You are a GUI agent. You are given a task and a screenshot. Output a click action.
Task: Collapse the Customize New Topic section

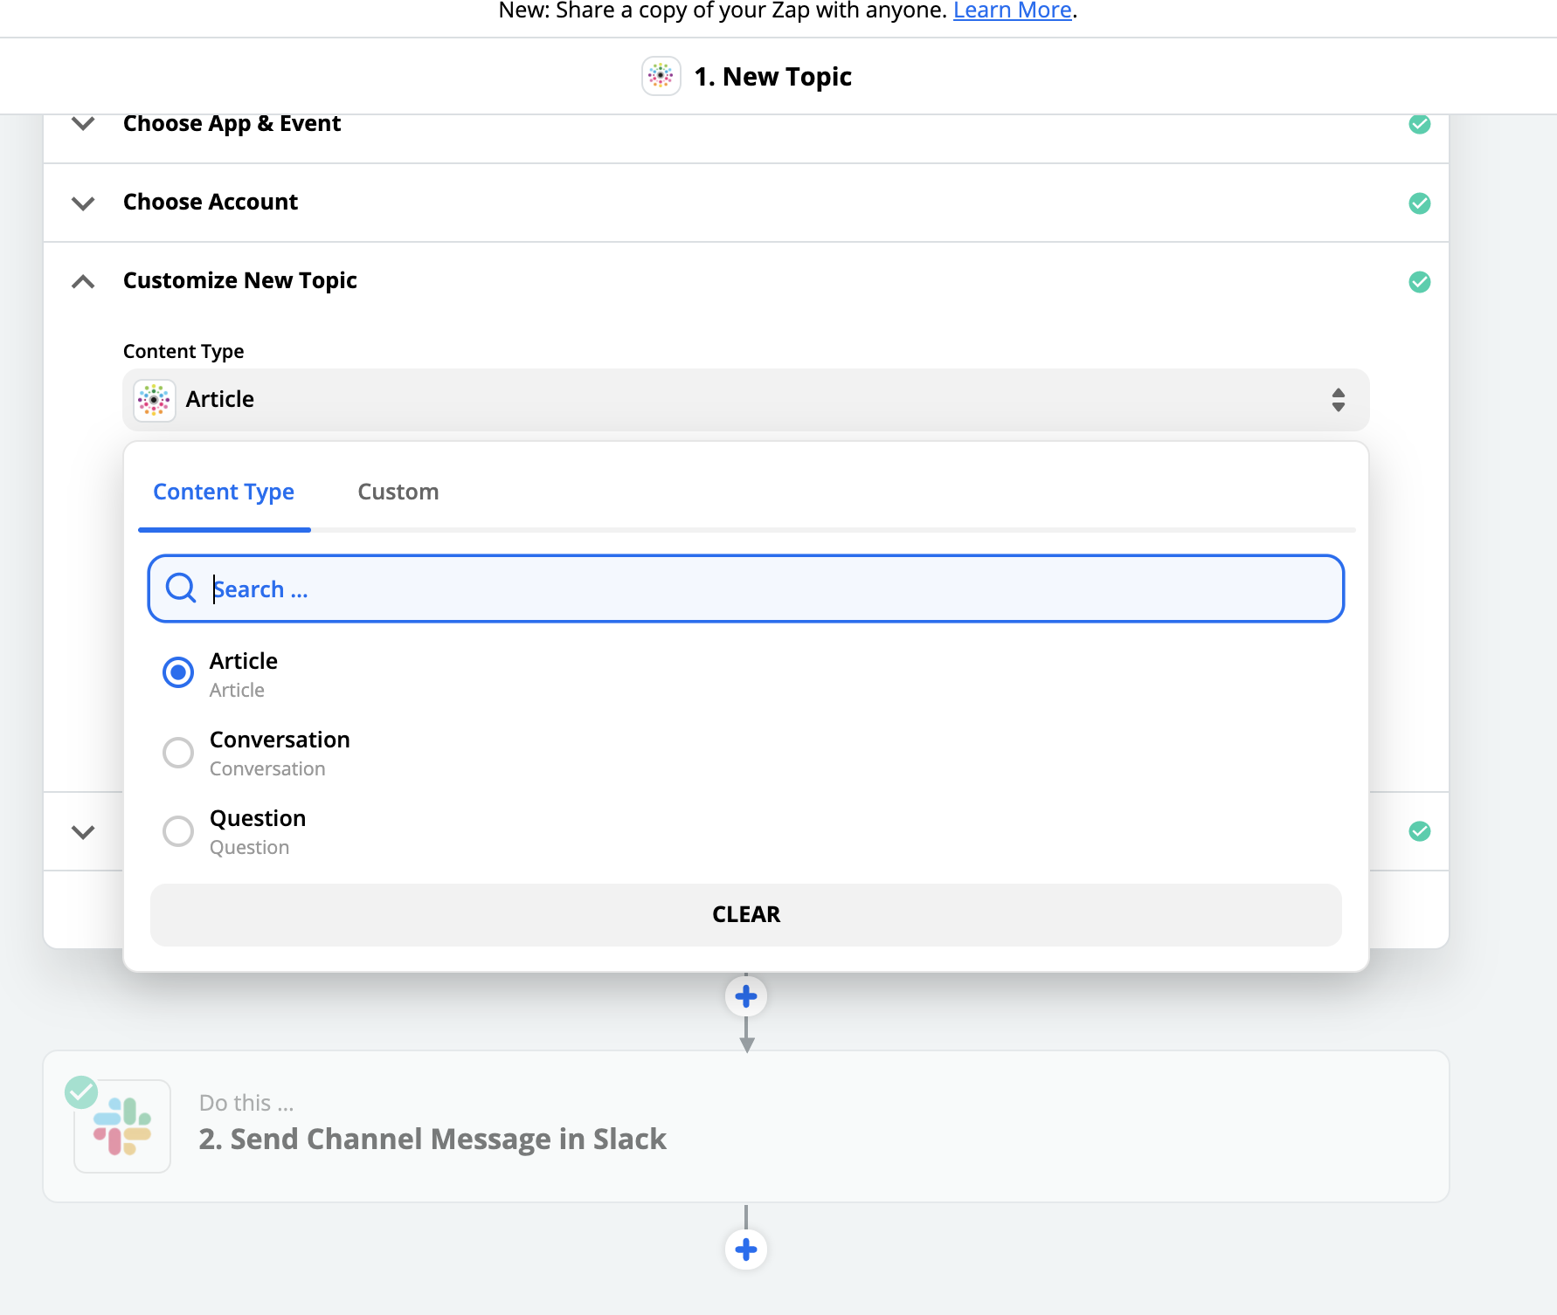pyautogui.click(x=83, y=282)
